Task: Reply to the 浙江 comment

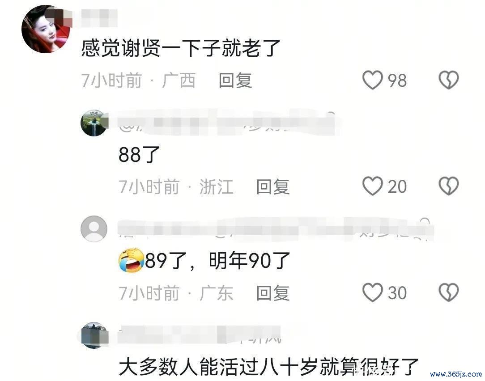Action: [x=273, y=186]
